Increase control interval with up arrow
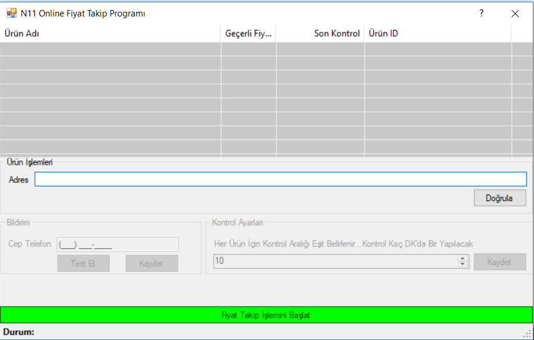The height and width of the screenshot is (340, 534). tap(463, 258)
